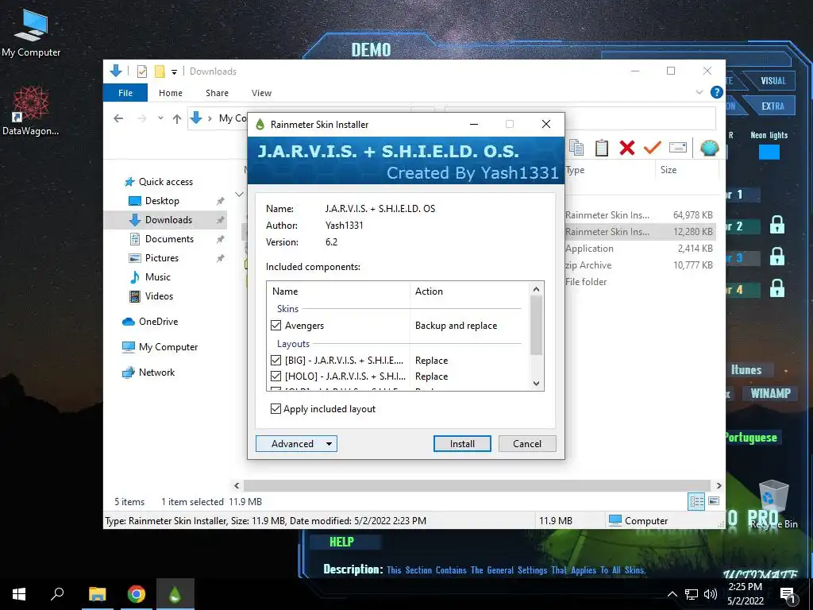
Task: Open Customize Quick Access Toolbar dropdown
Action: tap(174, 72)
